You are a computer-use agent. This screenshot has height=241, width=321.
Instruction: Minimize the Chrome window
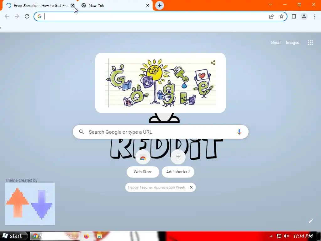click(285, 4)
